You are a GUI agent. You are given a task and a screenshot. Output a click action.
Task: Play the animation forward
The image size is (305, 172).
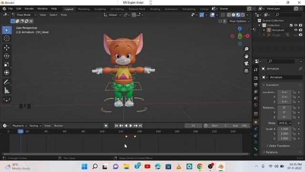tap(131, 126)
